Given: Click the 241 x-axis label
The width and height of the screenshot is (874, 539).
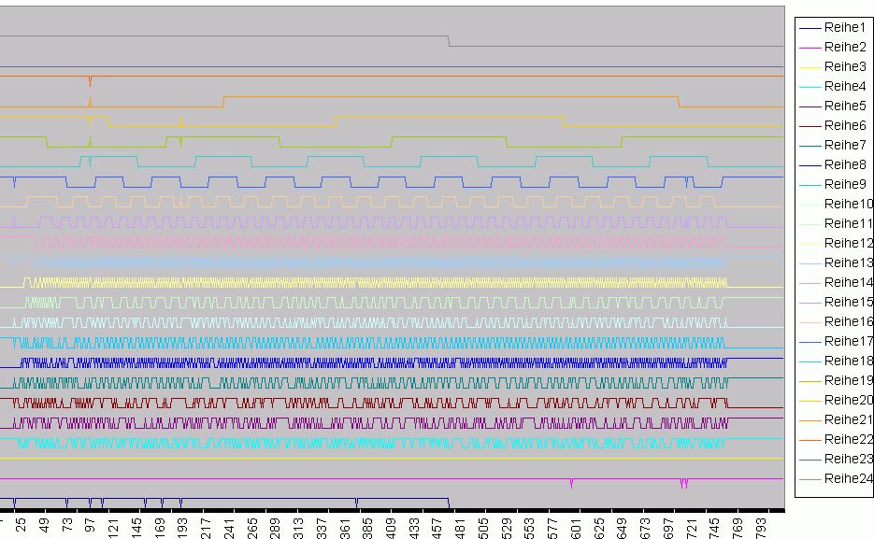Looking at the screenshot, I should (x=228, y=529).
